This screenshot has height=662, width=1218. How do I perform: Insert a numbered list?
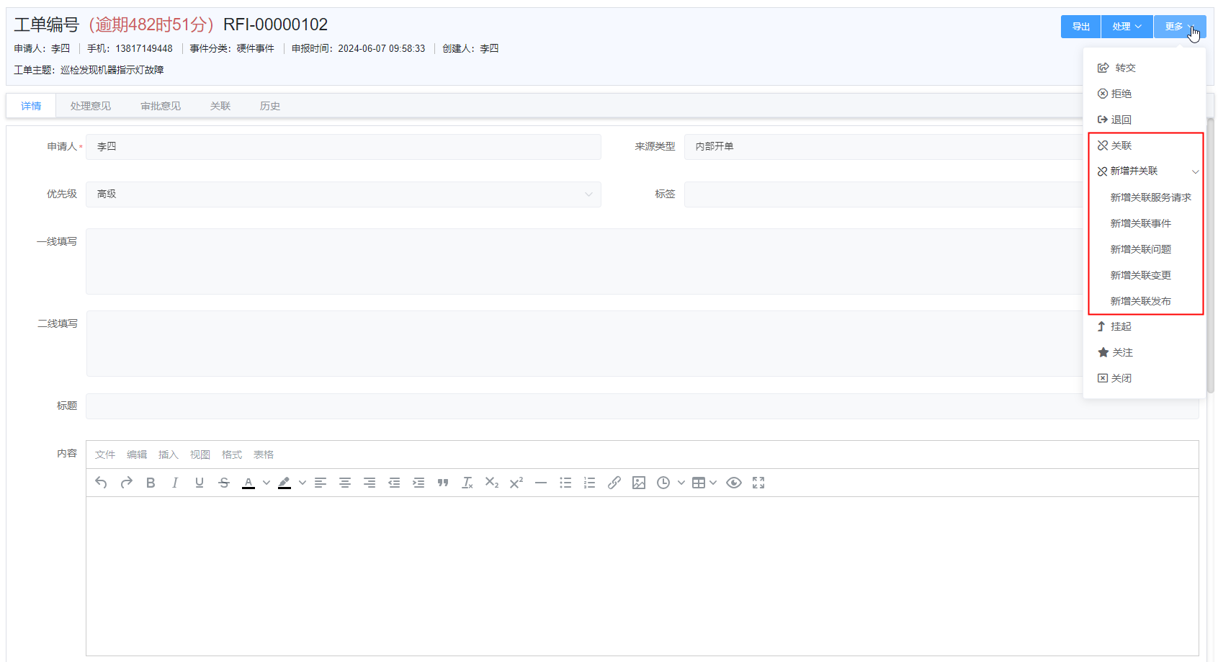pyautogui.click(x=589, y=483)
